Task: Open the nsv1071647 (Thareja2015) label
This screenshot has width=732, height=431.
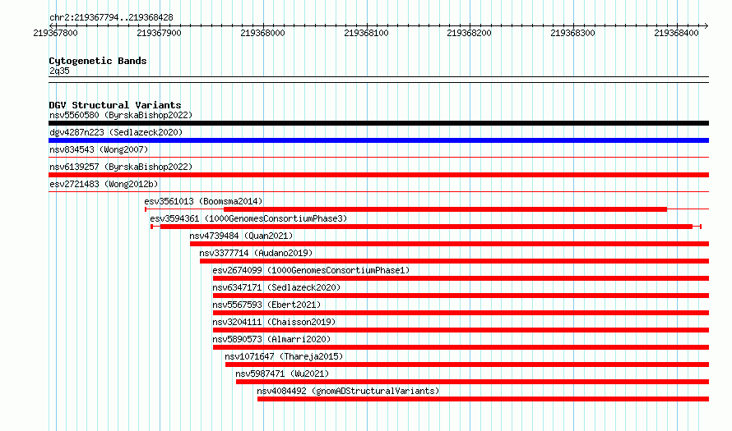Action: pyautogui.click(x=284, y=356)
